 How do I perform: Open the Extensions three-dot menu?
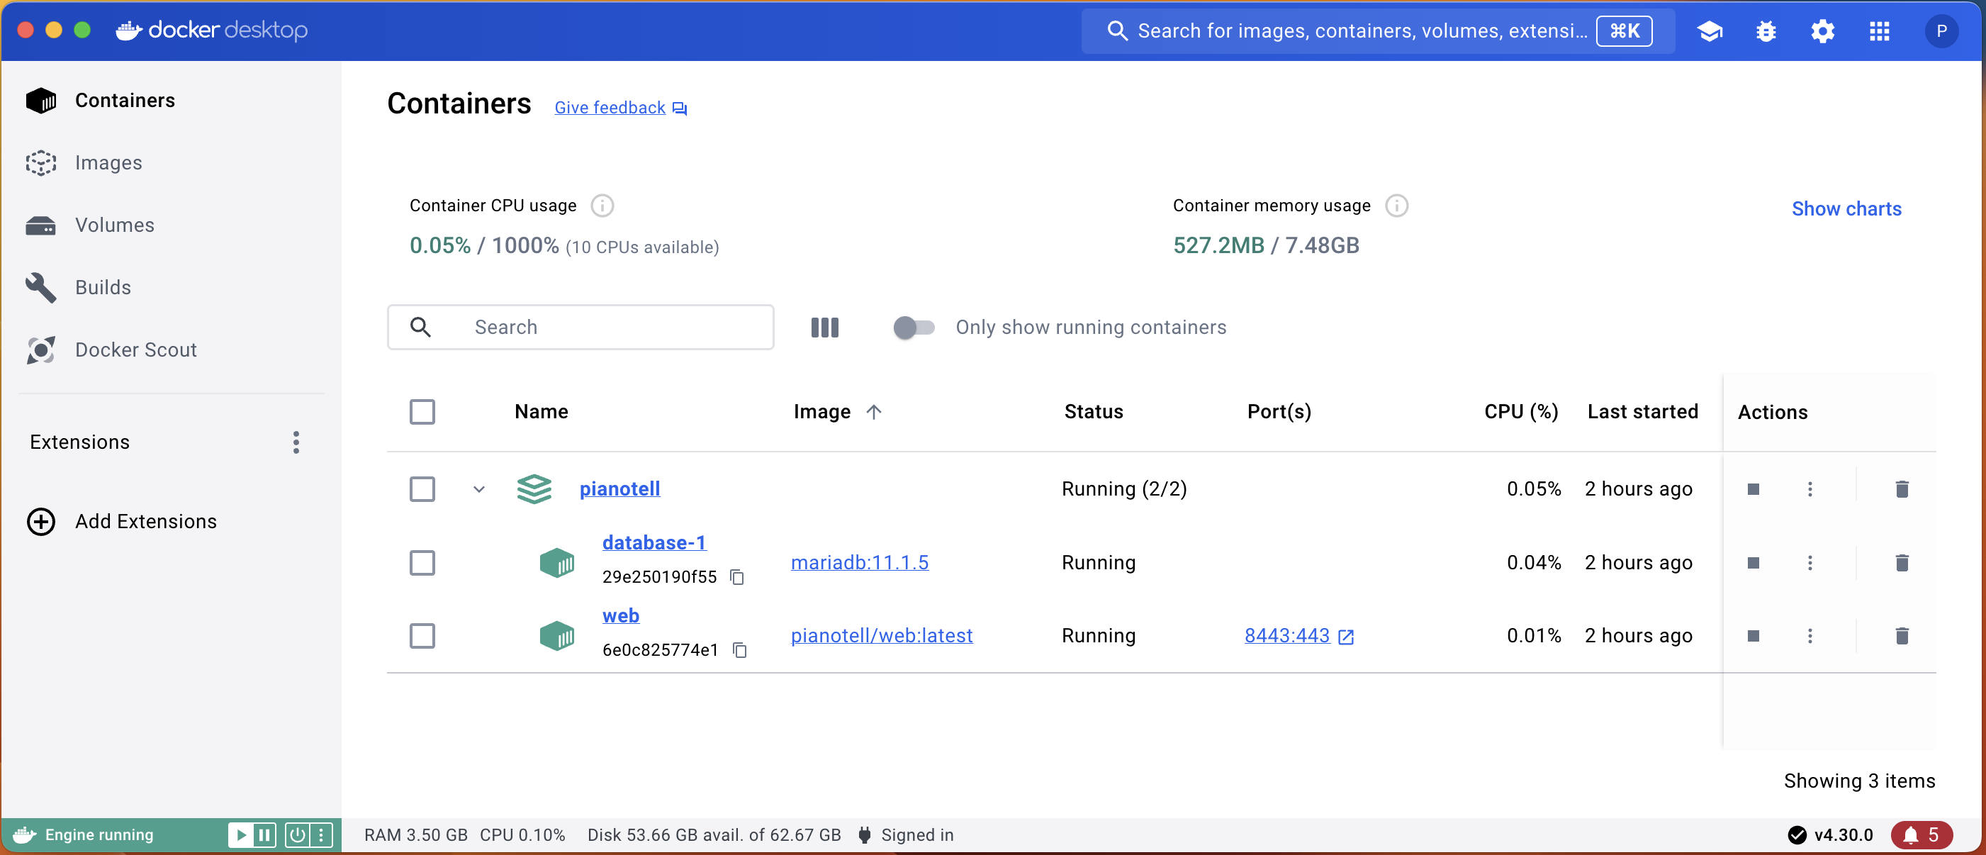tap(296, 442)
